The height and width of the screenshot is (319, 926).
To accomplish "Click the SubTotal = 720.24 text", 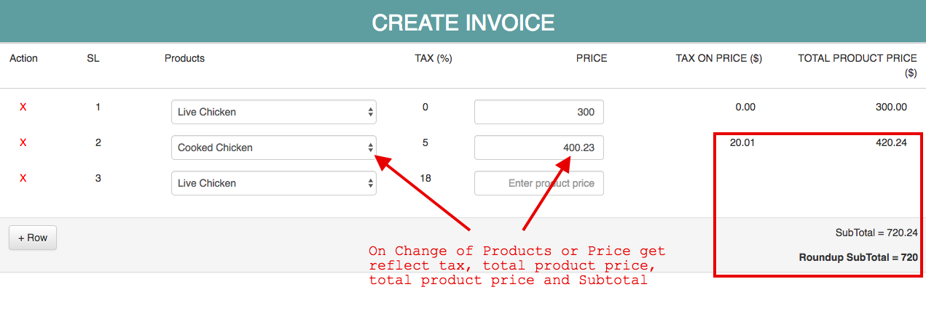I will (876, 233).
